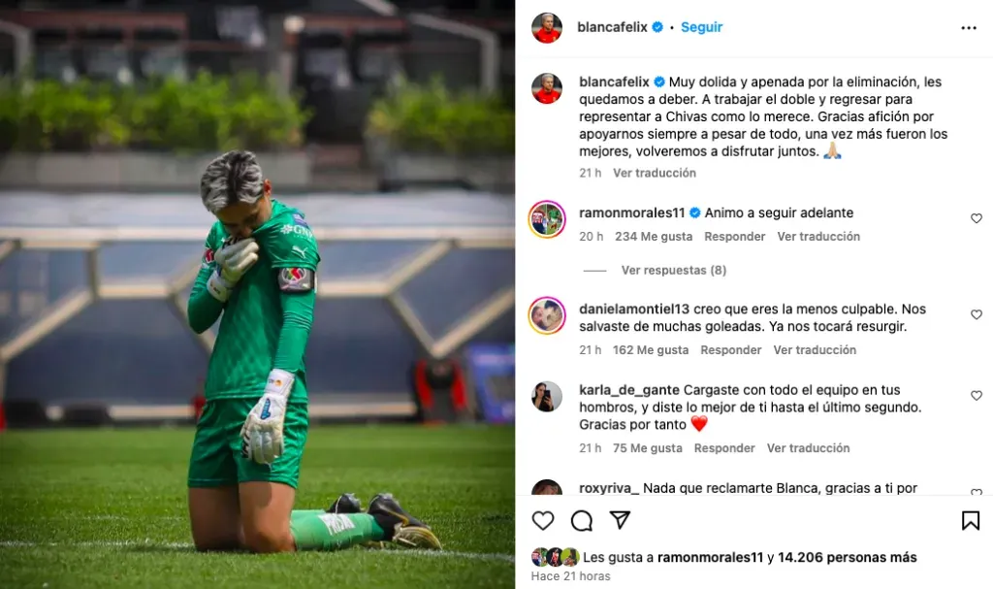The height and width of the screenshot is (589, 993).
Task: Reply to danielamontiel13's comment
Action: click(731, 350)
